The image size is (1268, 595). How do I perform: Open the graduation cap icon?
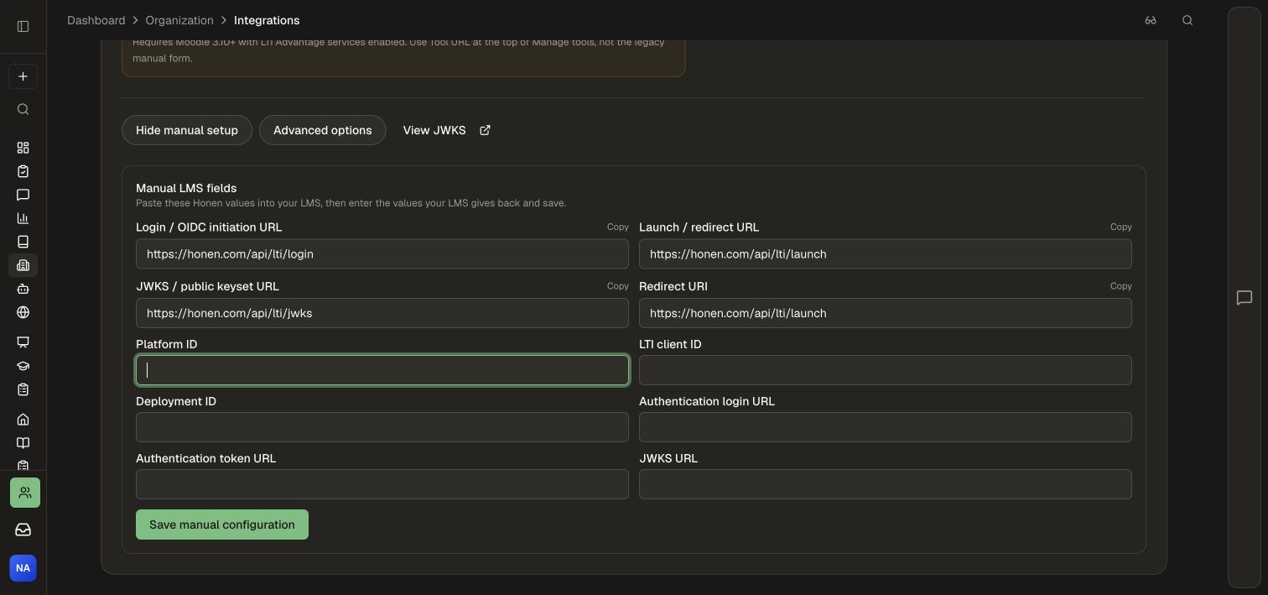tap(23, 366)
